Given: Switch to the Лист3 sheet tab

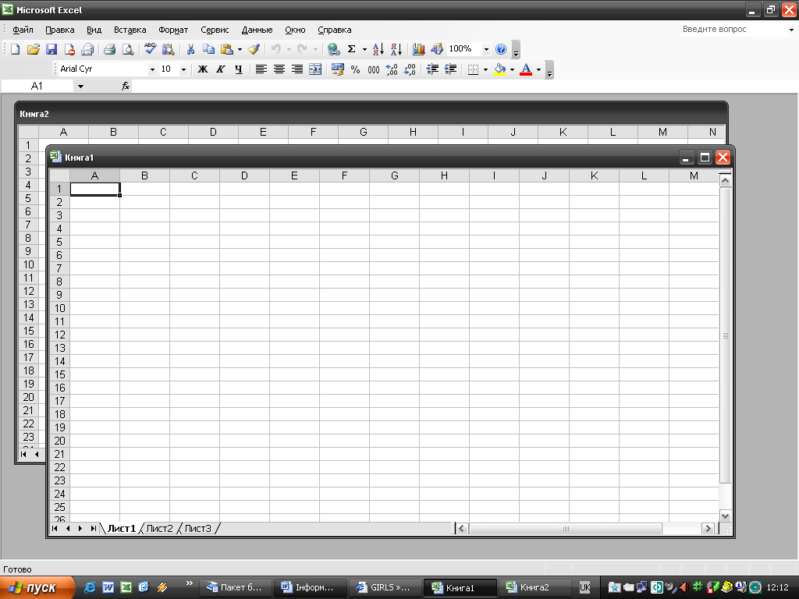Looking at the screenshot, I should [x=197, y=528].
